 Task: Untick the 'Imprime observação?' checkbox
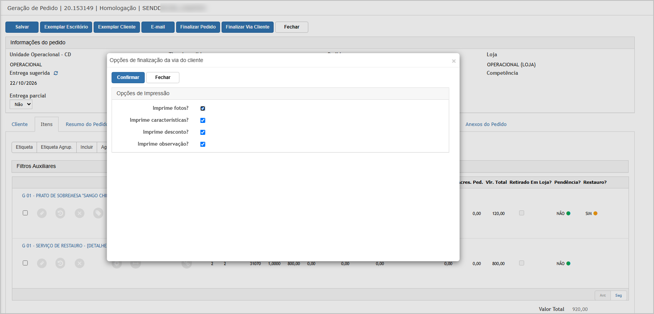(x=203, y=144)
